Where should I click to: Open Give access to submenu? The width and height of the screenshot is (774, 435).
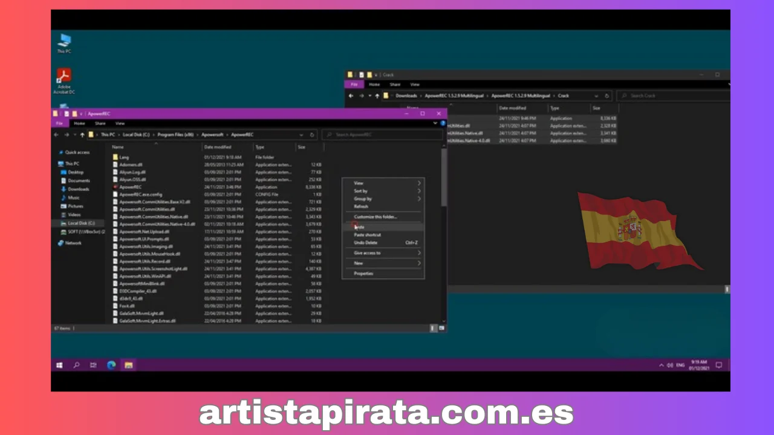point(383,253)
